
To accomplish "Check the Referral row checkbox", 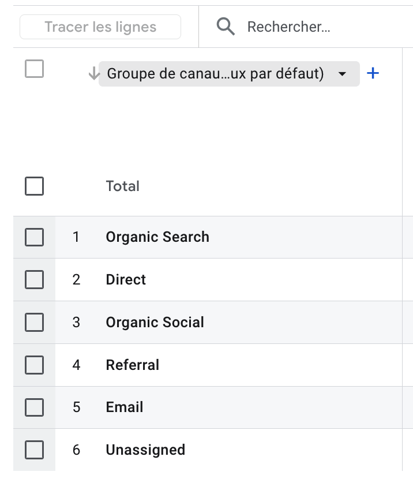I will [x=33, y=365].
